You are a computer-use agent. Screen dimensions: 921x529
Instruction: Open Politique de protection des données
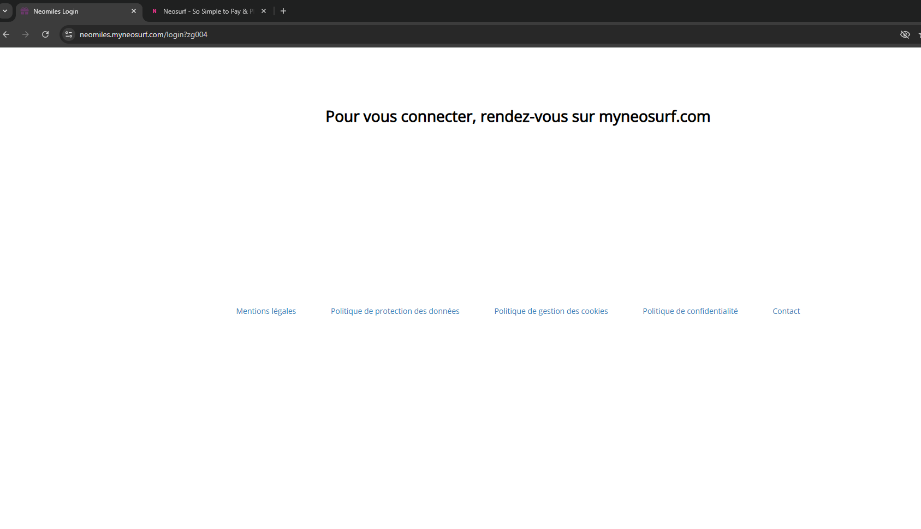click(x=395, y=311)
